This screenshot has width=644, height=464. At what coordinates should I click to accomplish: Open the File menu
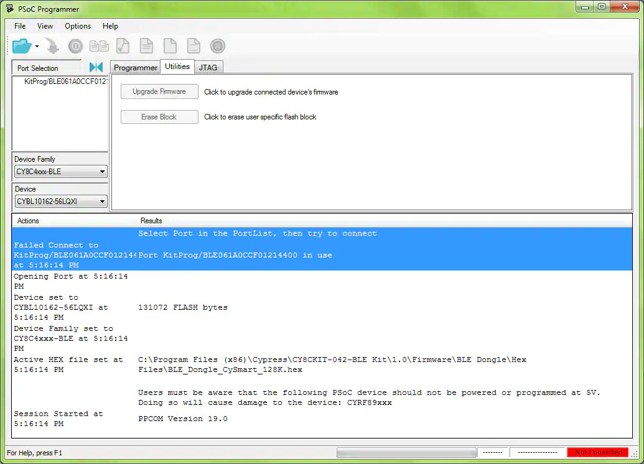tap(20, 26)
